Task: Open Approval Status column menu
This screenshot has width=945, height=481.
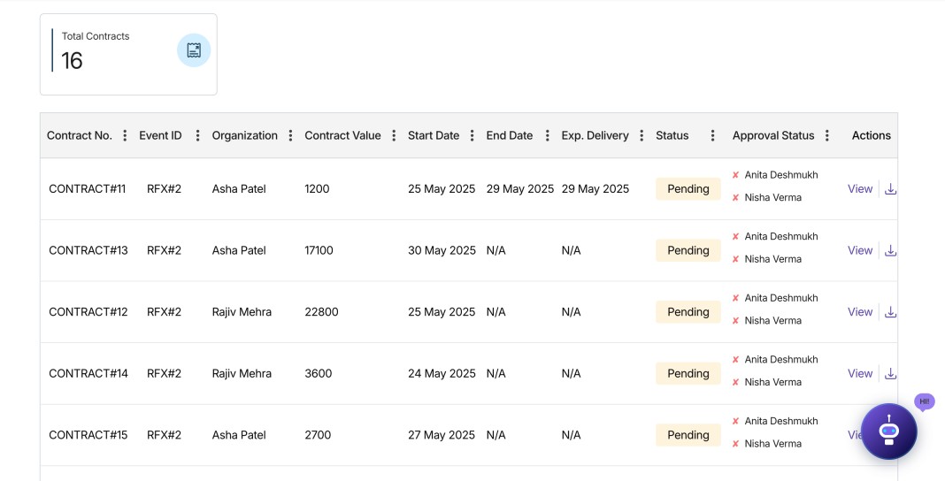Action: [826, 135]
